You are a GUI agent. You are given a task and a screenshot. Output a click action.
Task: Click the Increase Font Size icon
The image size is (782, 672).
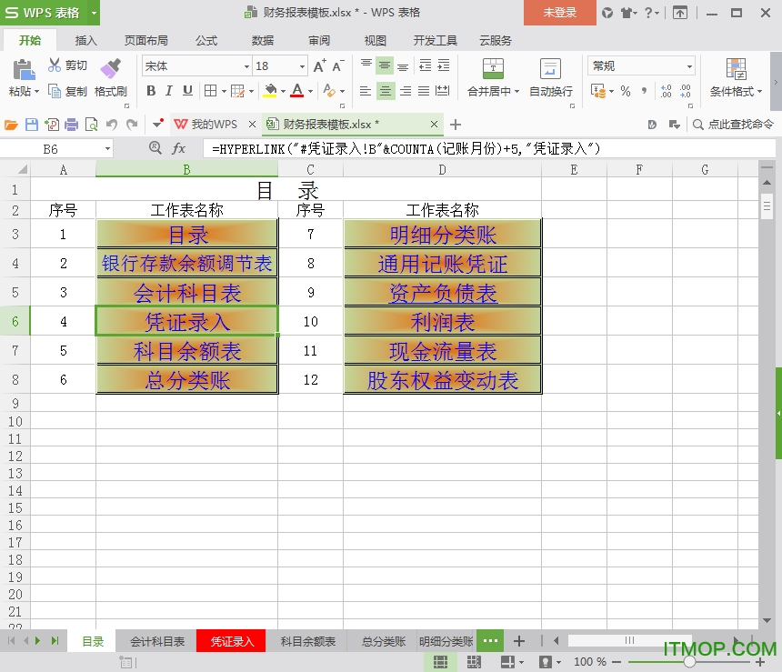[318, 66]
